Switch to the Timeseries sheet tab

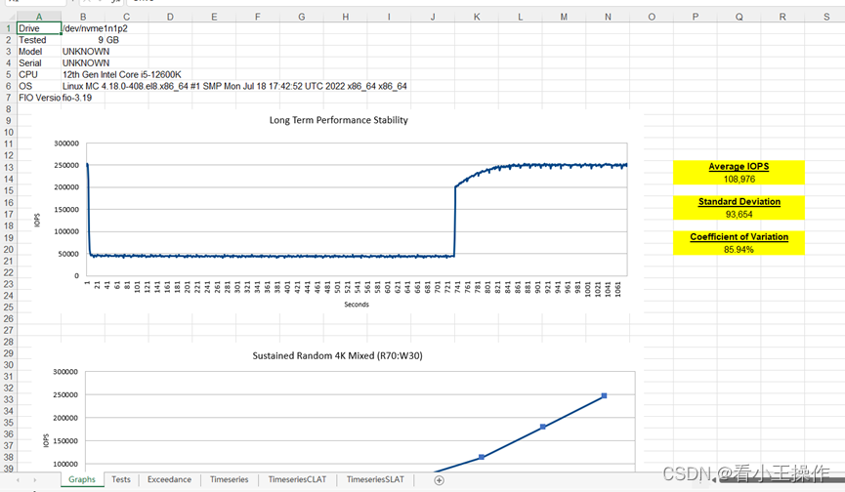[x=229, y=479]
